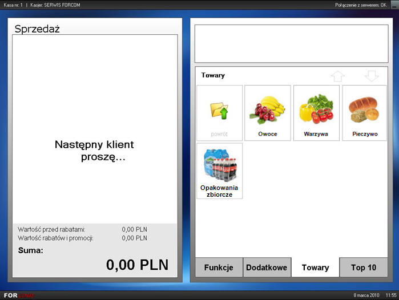
Task: Click the 'Sprzedaż' heading
Action: tap(37, 29)
